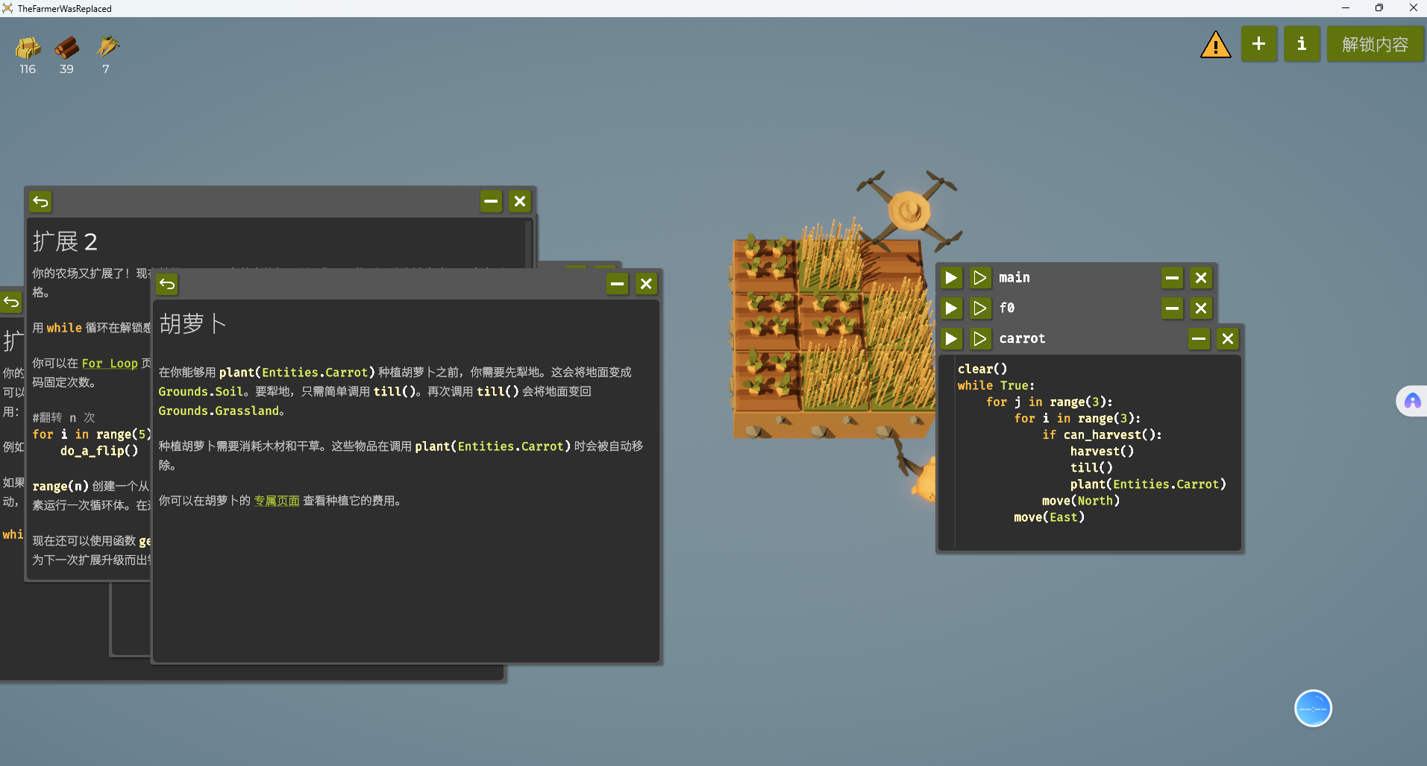The width and height of the screenshot is (1427, 766).
Task: Open the yellow warning triangle alert
Action: tap(1215, 45)
